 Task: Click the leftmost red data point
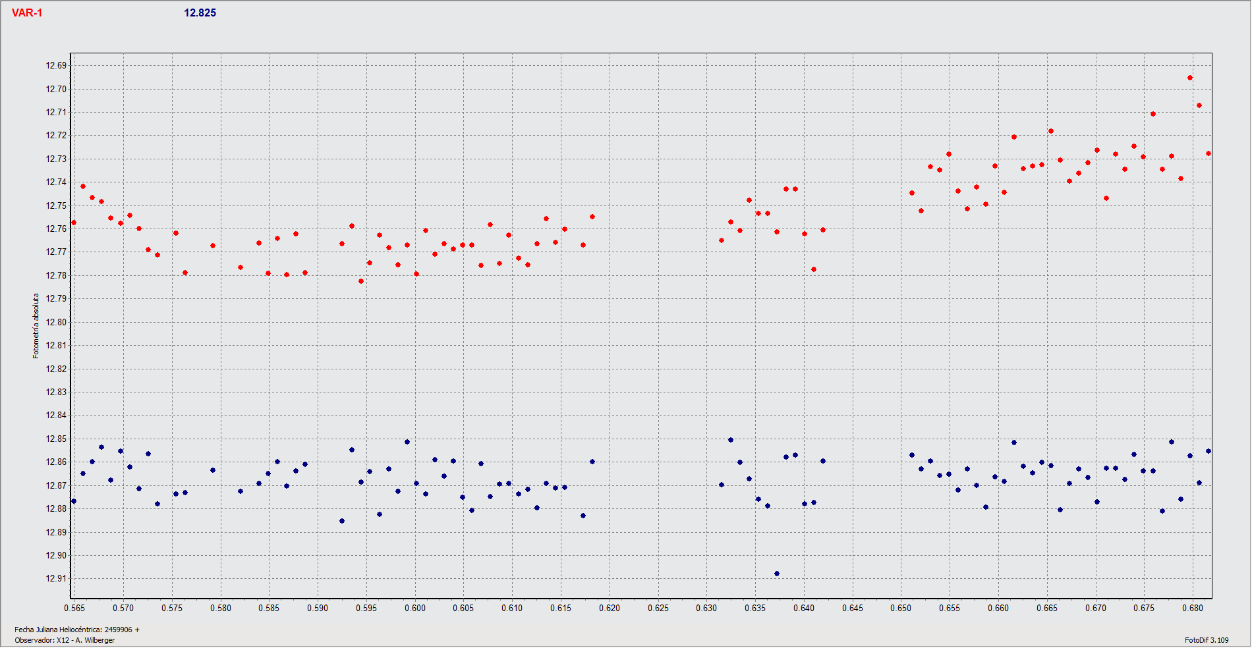[74, 223]
